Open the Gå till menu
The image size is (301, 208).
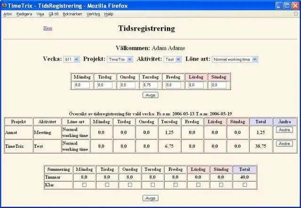(x=54, y=14)
